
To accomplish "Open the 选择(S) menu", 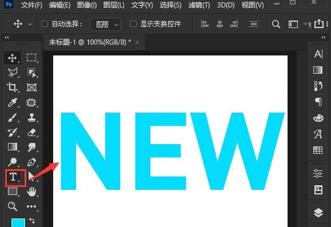I will pyautogui.click(x=170, y=5).
